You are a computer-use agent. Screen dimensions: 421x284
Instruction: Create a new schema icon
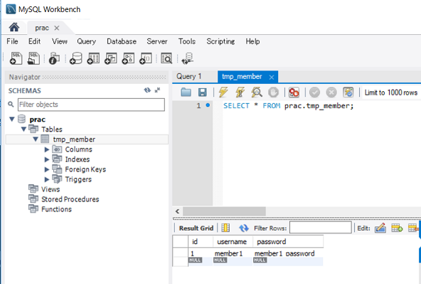(75, 58)
